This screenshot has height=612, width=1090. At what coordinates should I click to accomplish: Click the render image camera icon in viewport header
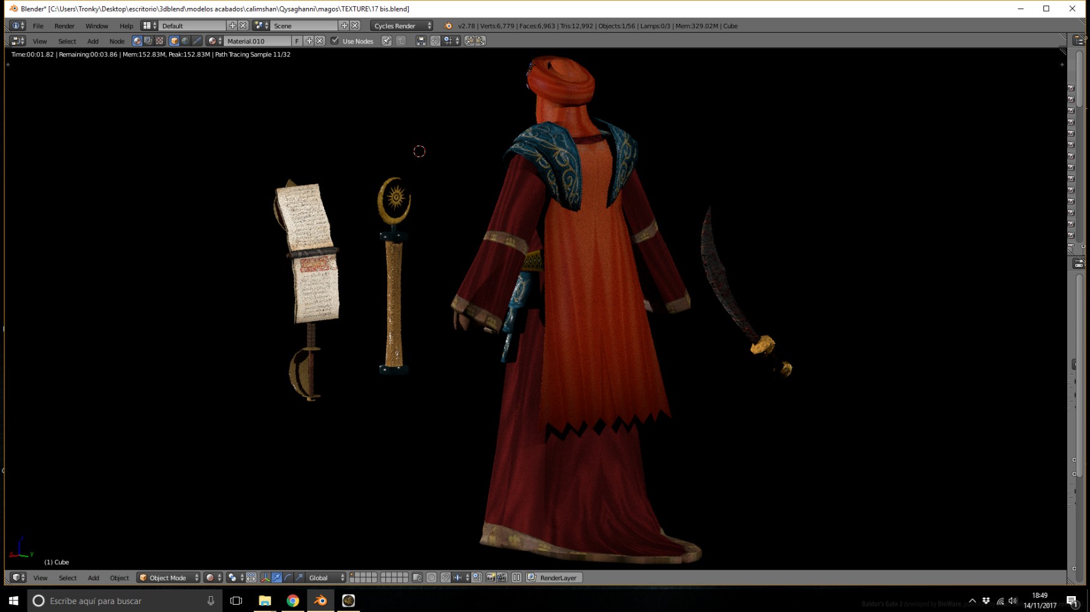490,578
